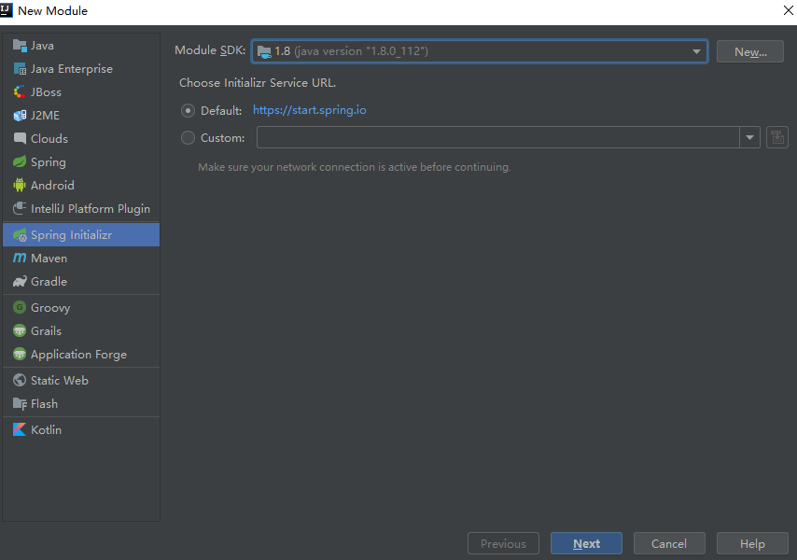Select the Android list entry
The height and width of the screenshot is (560, 797).
(x=81, y=185)
